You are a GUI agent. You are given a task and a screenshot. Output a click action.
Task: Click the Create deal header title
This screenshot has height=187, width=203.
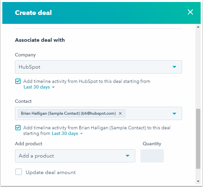[33, 13]
